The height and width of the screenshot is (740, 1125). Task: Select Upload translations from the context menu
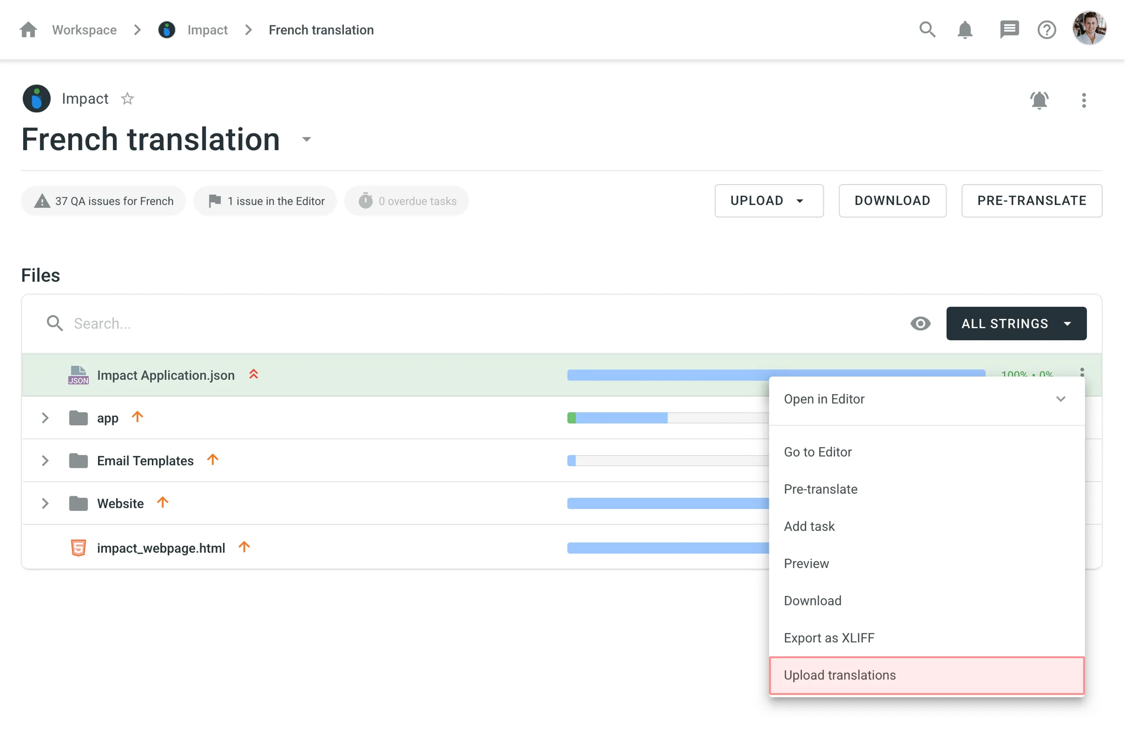point(840,675)
